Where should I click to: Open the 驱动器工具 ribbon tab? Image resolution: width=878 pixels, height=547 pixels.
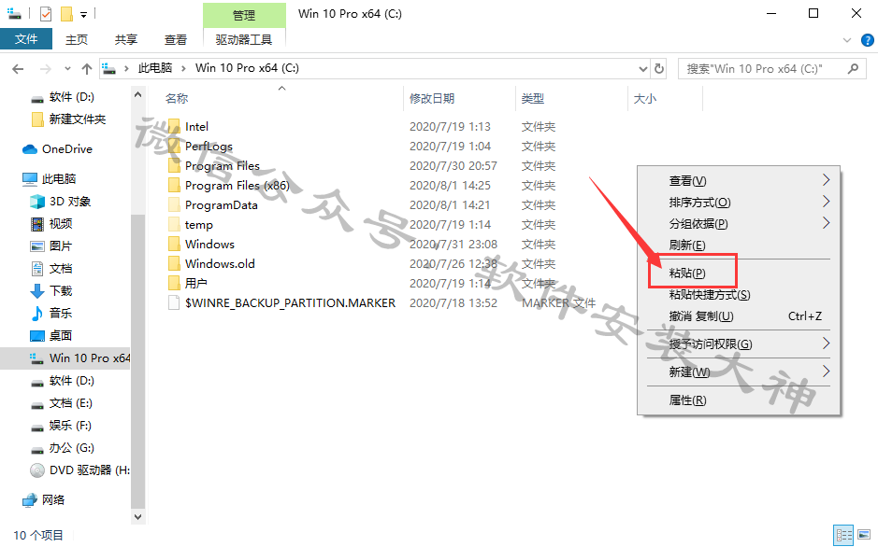244,39
